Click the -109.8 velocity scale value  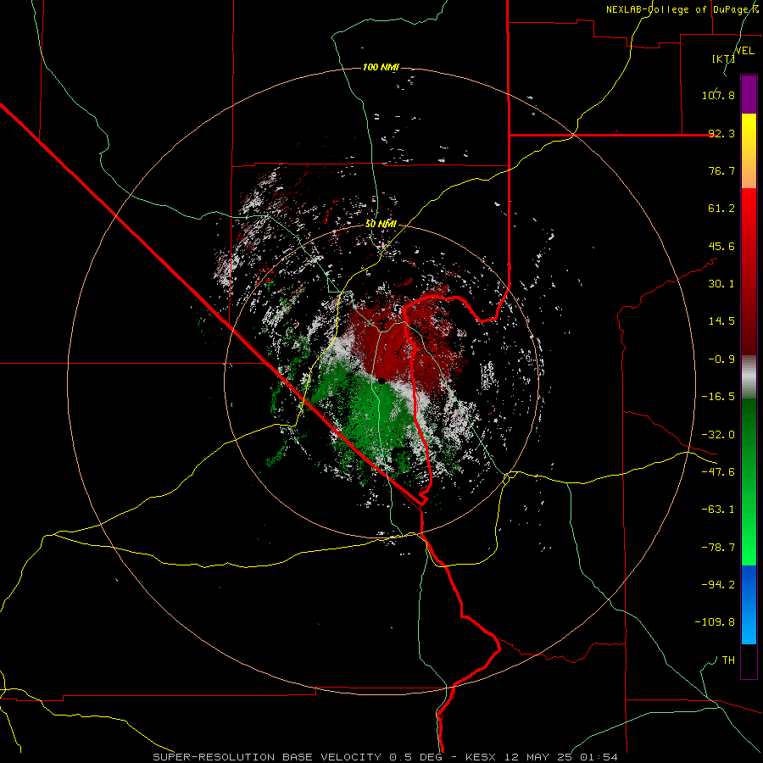(715, 622)
